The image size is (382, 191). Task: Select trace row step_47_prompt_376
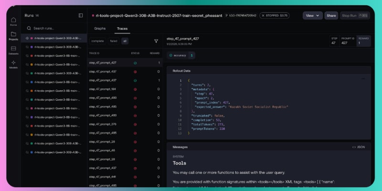point(125,124)
